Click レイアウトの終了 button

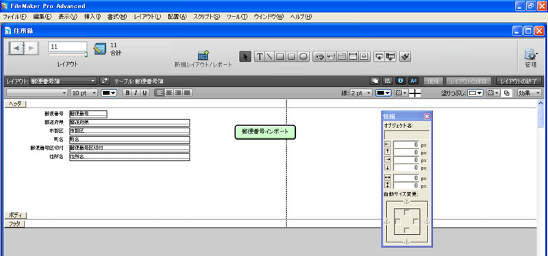point(519,81)
